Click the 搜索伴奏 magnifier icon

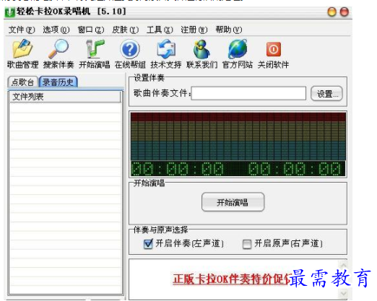coord(58,49)
